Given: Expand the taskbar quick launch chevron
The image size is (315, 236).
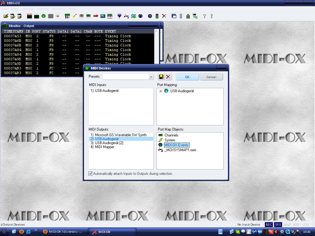Looking at the screenshot, I should tap(36, 230).
